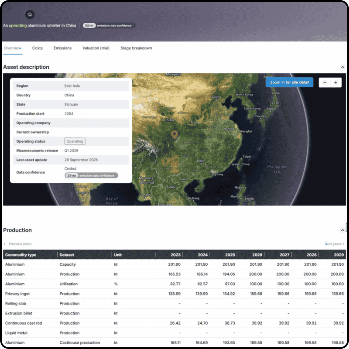Click the Shanghai label on the map
This screenshot has width=349, height=349.
click(x=246, y=131)
